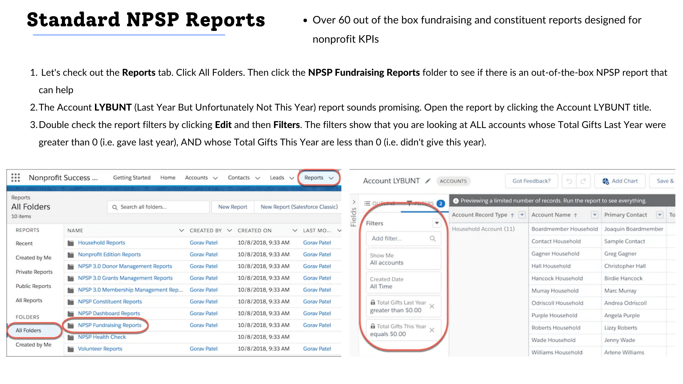Remove the Total Gifts This Year filter
The image size is (683, 384).
[432, 330]
